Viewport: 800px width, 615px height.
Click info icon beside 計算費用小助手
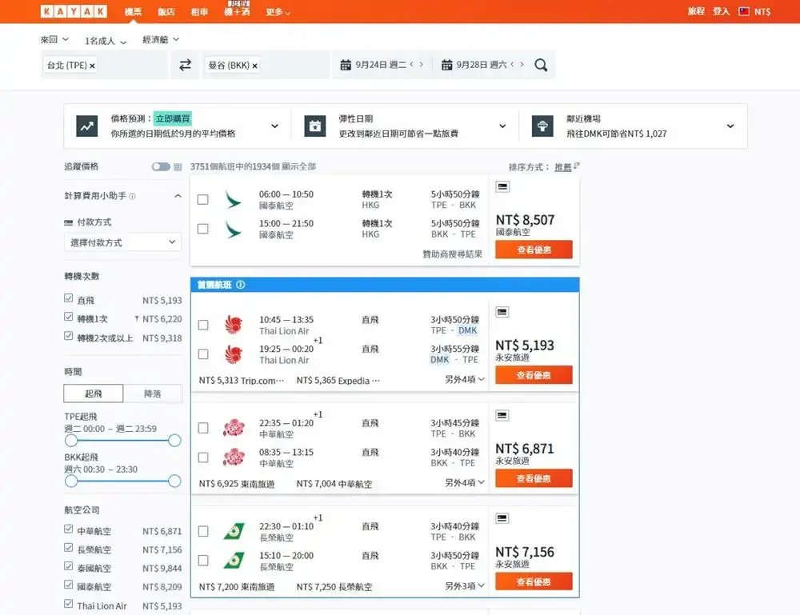[x=133, y=196]
